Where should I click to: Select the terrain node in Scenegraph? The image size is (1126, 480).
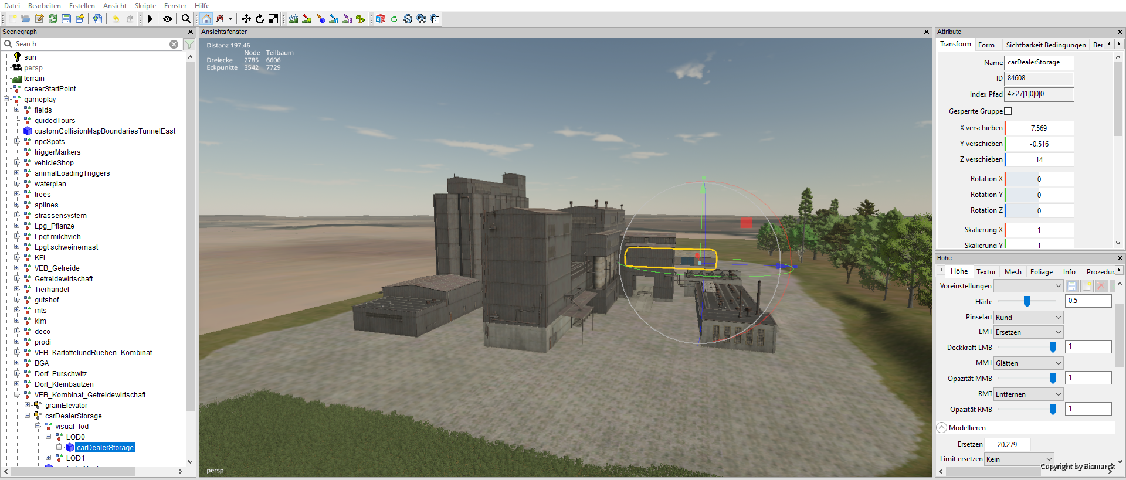(x=34, y=79)
